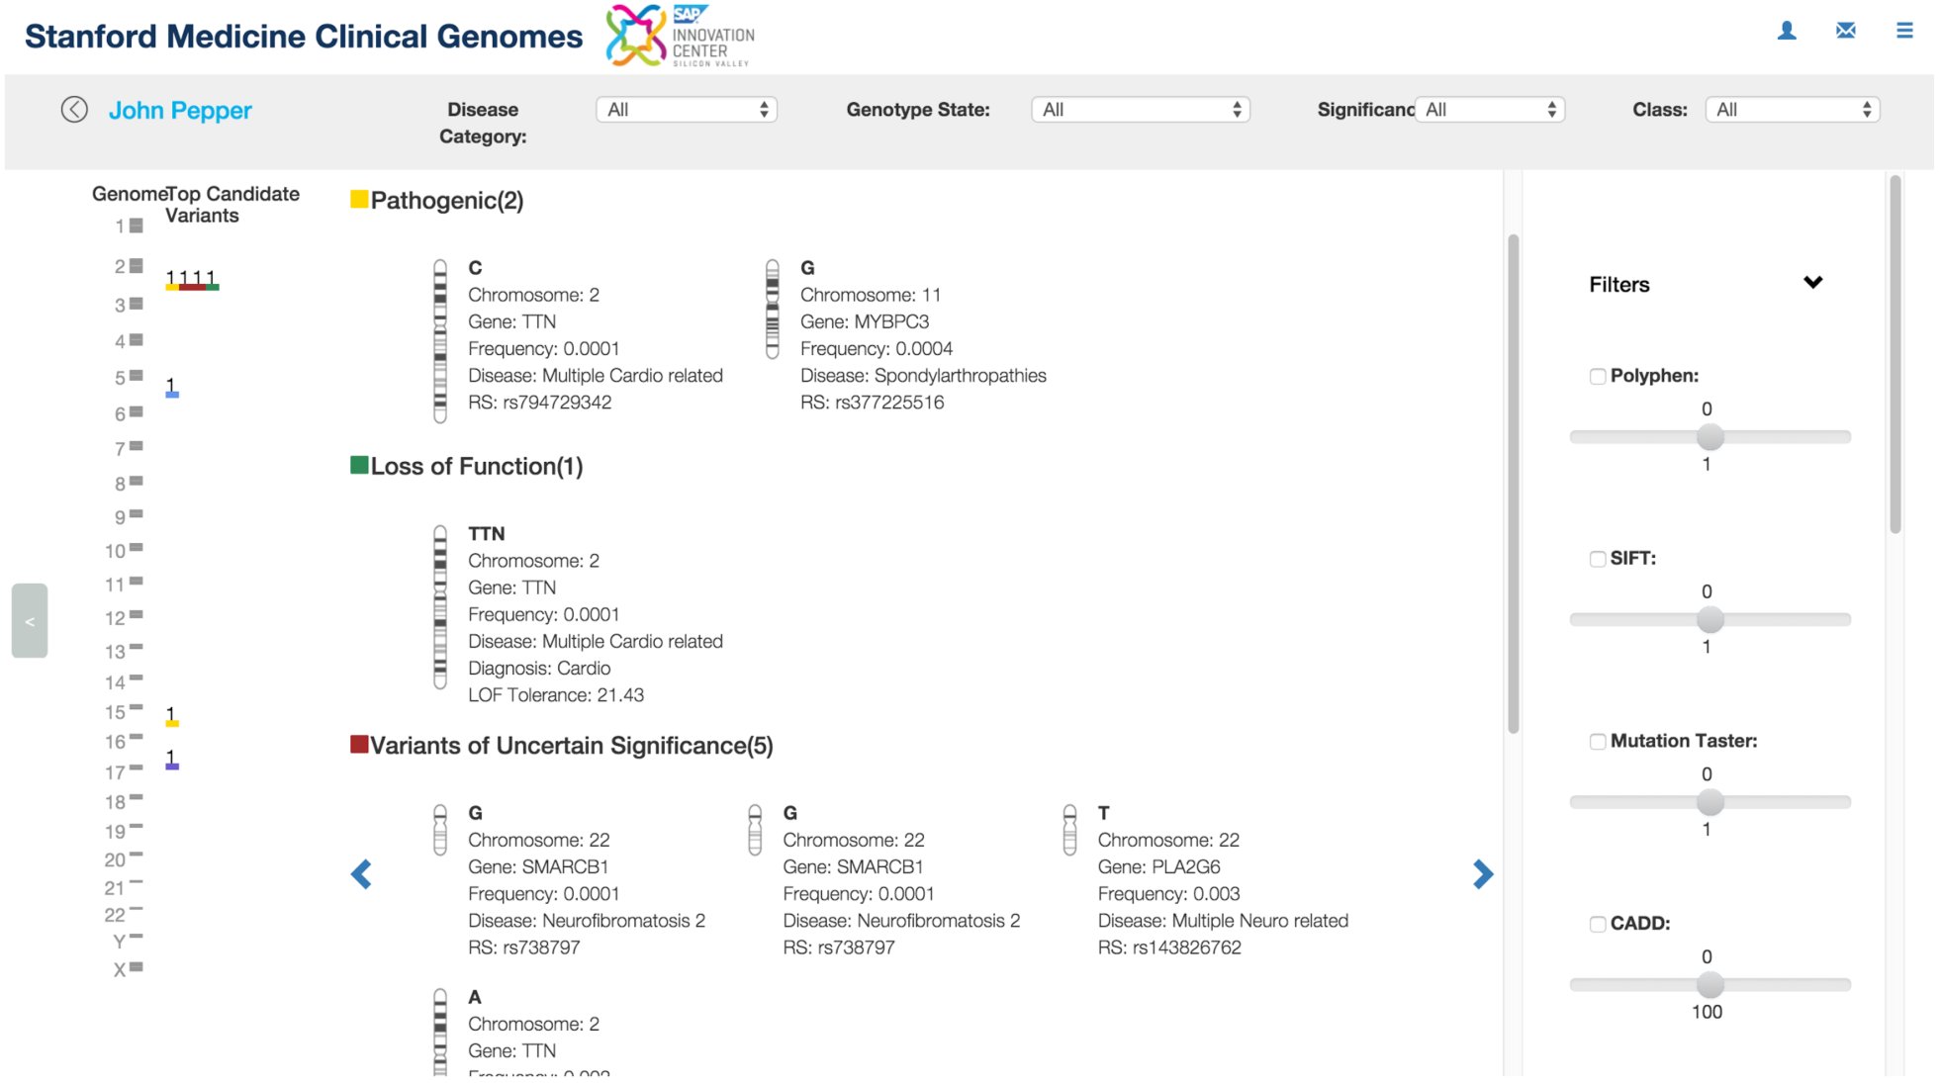Open the hamburger menu icon
Image resolution: width=1940 pixels, height=1083 pixels.
tap(1904, 31)
